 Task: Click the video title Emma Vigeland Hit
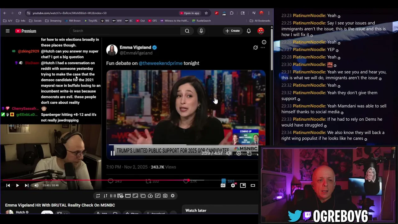[x=60, y=205]
